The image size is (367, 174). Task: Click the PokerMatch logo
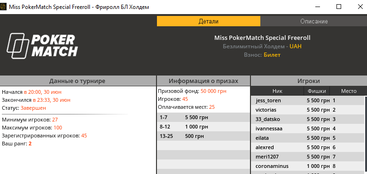click(42, 45)
